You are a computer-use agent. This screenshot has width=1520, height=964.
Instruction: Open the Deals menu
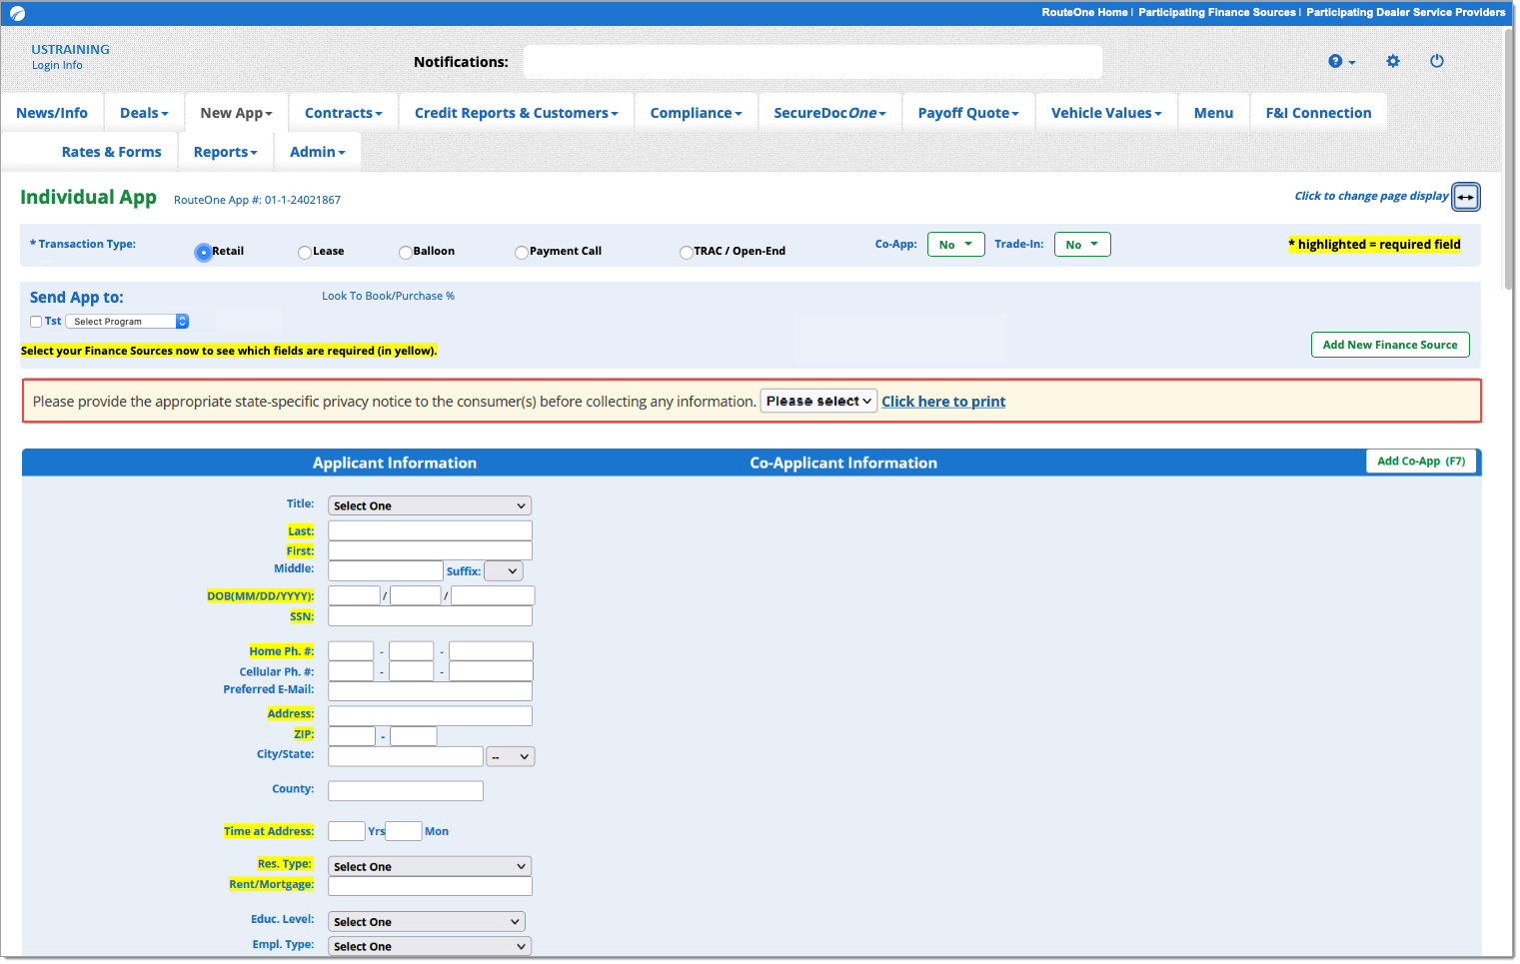[x=144, y=113]
